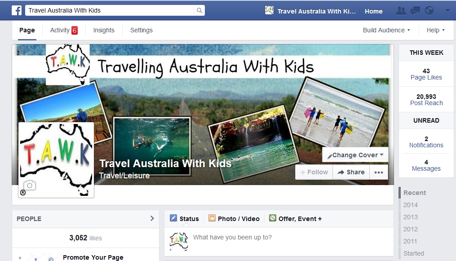456x261 pixels.
Task: Select the Photo / Video composer tab
Action: pos(234,219)
